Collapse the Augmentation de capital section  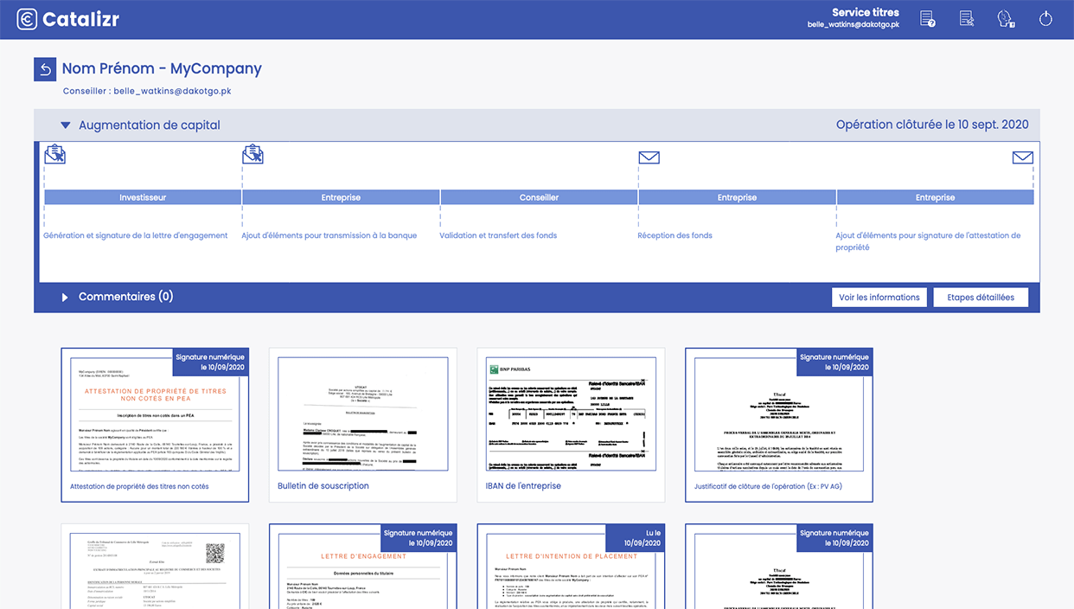[66, 125]
